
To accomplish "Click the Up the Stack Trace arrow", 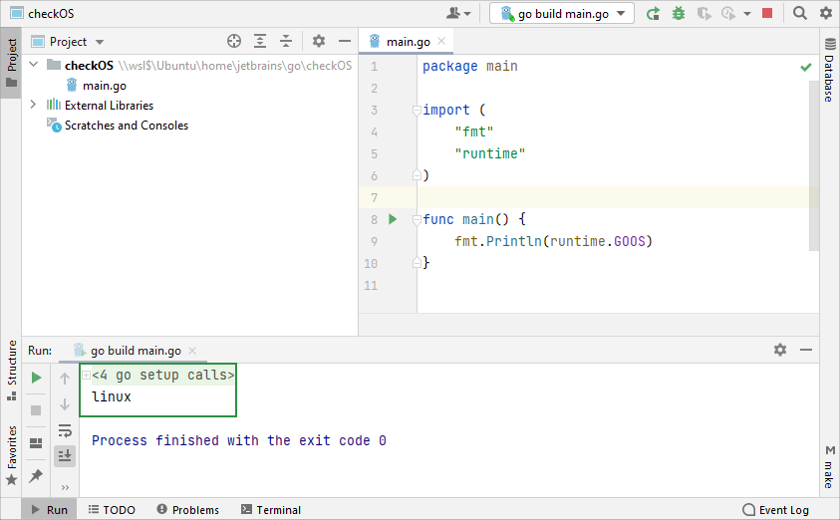I will (x=65, y=379).
